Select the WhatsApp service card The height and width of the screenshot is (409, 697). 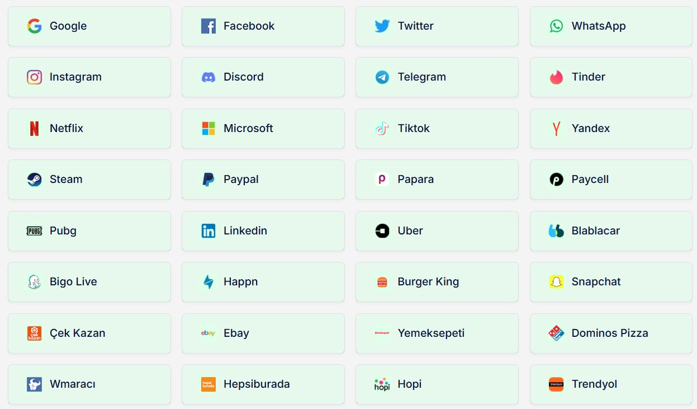(610, 26)
